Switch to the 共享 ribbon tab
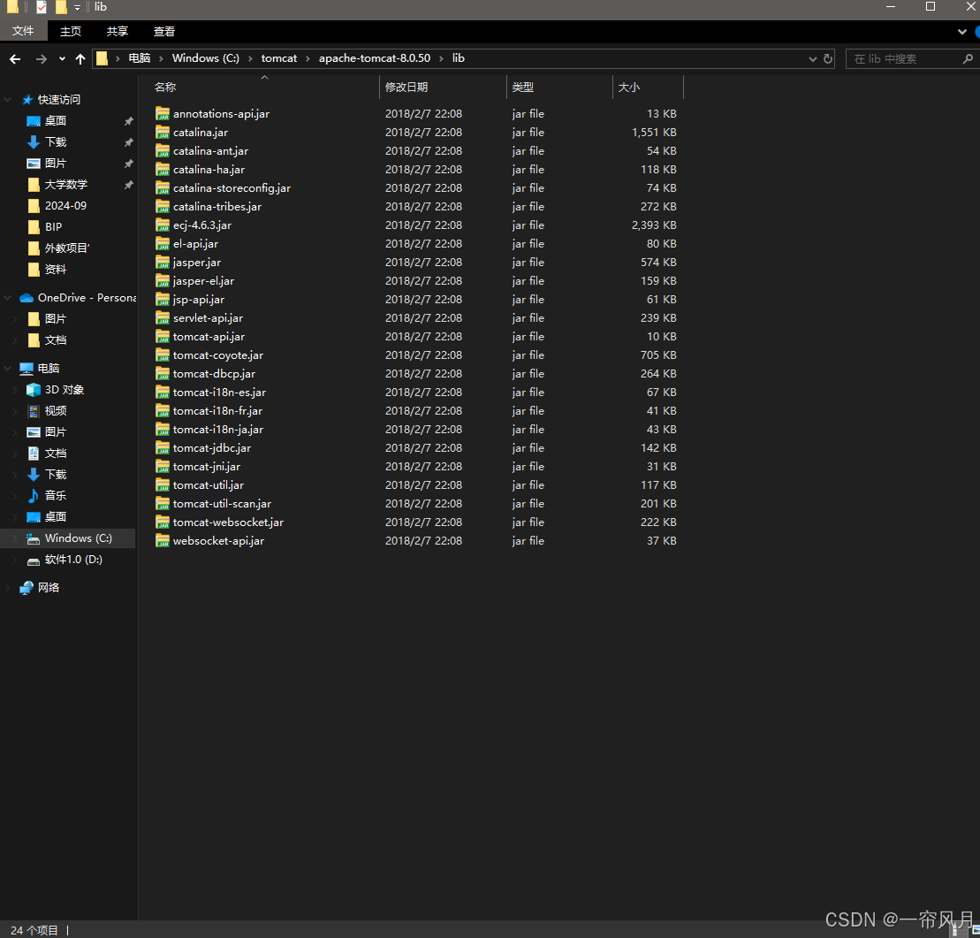The image size is (980, 938). (117, 31)
